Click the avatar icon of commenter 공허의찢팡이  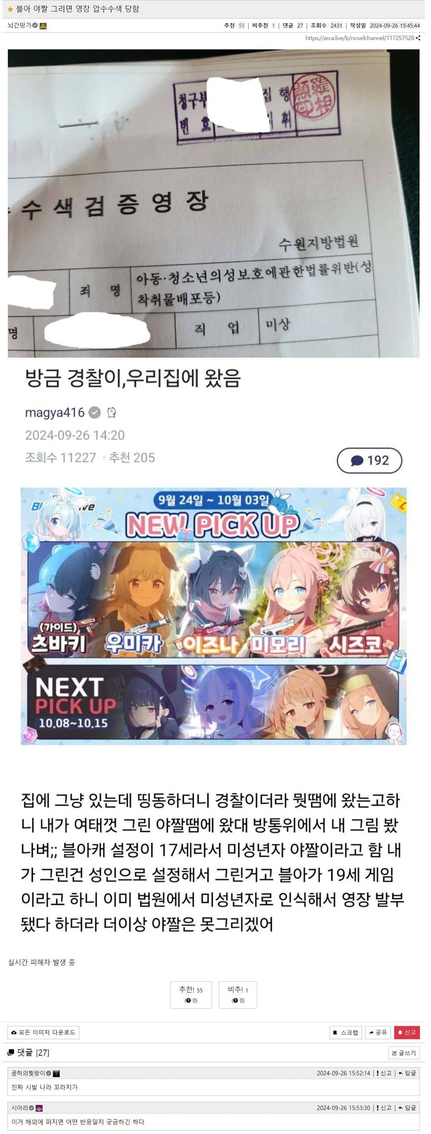coord(56,1074)
